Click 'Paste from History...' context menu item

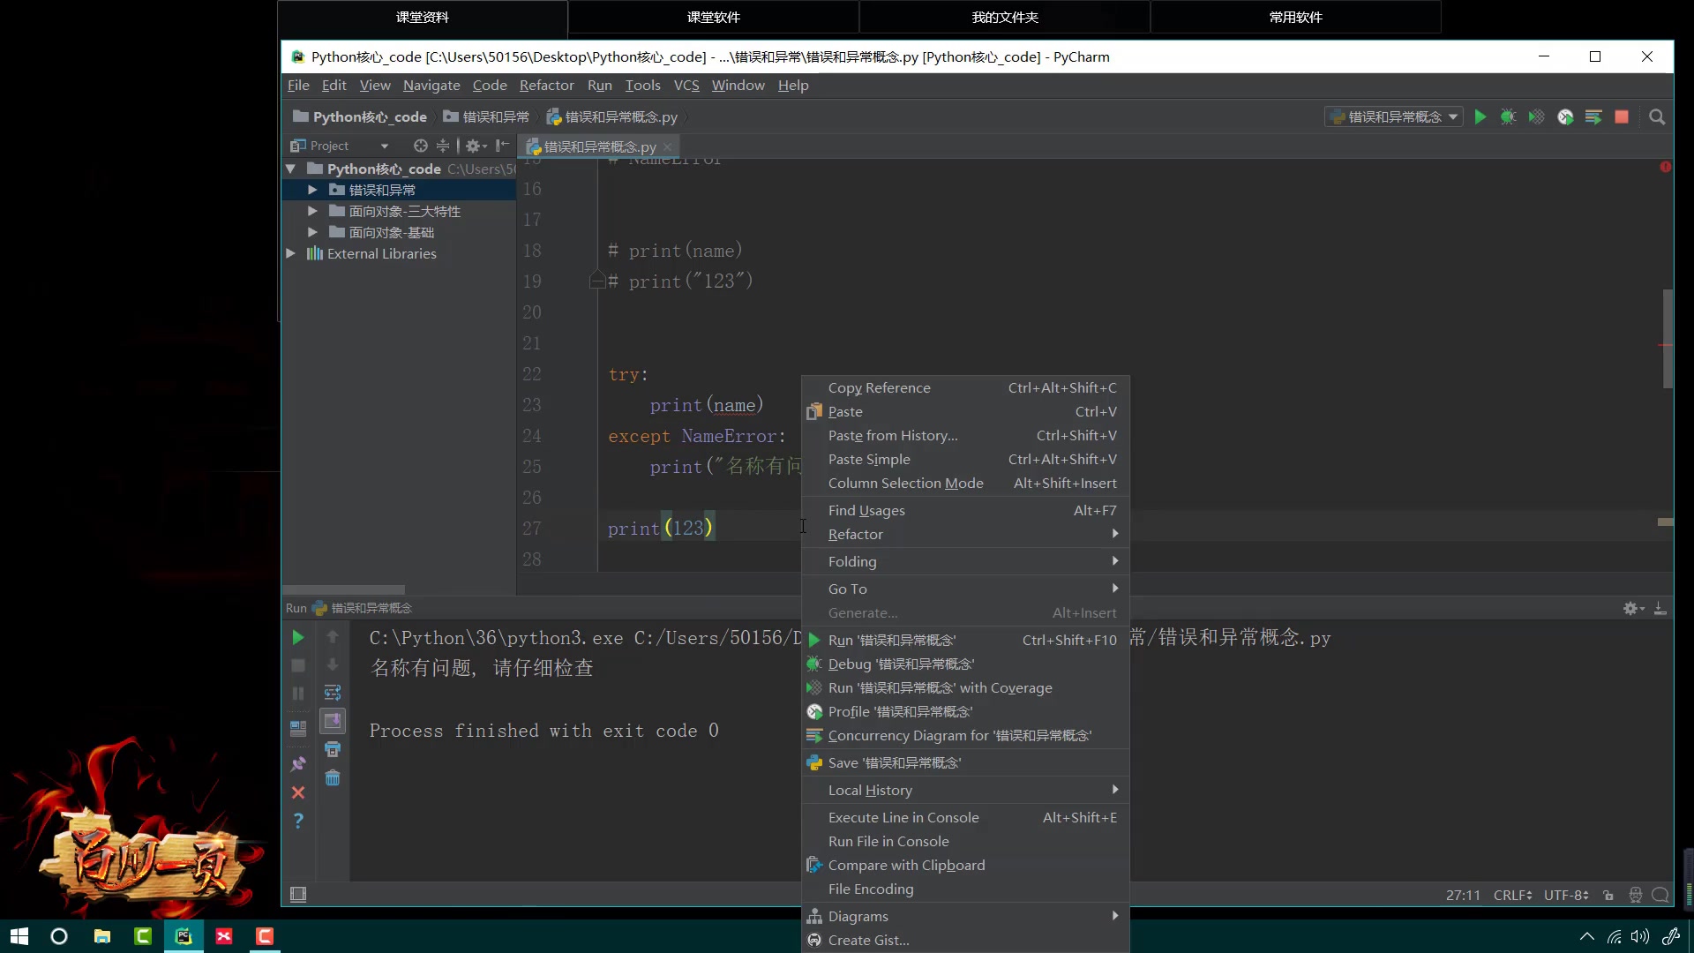pyautogui.click(x=892, y=434)
